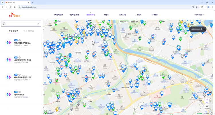Go back using the browser back arrow
Screen dimensions: 215x115
click(x=3, y=7)
